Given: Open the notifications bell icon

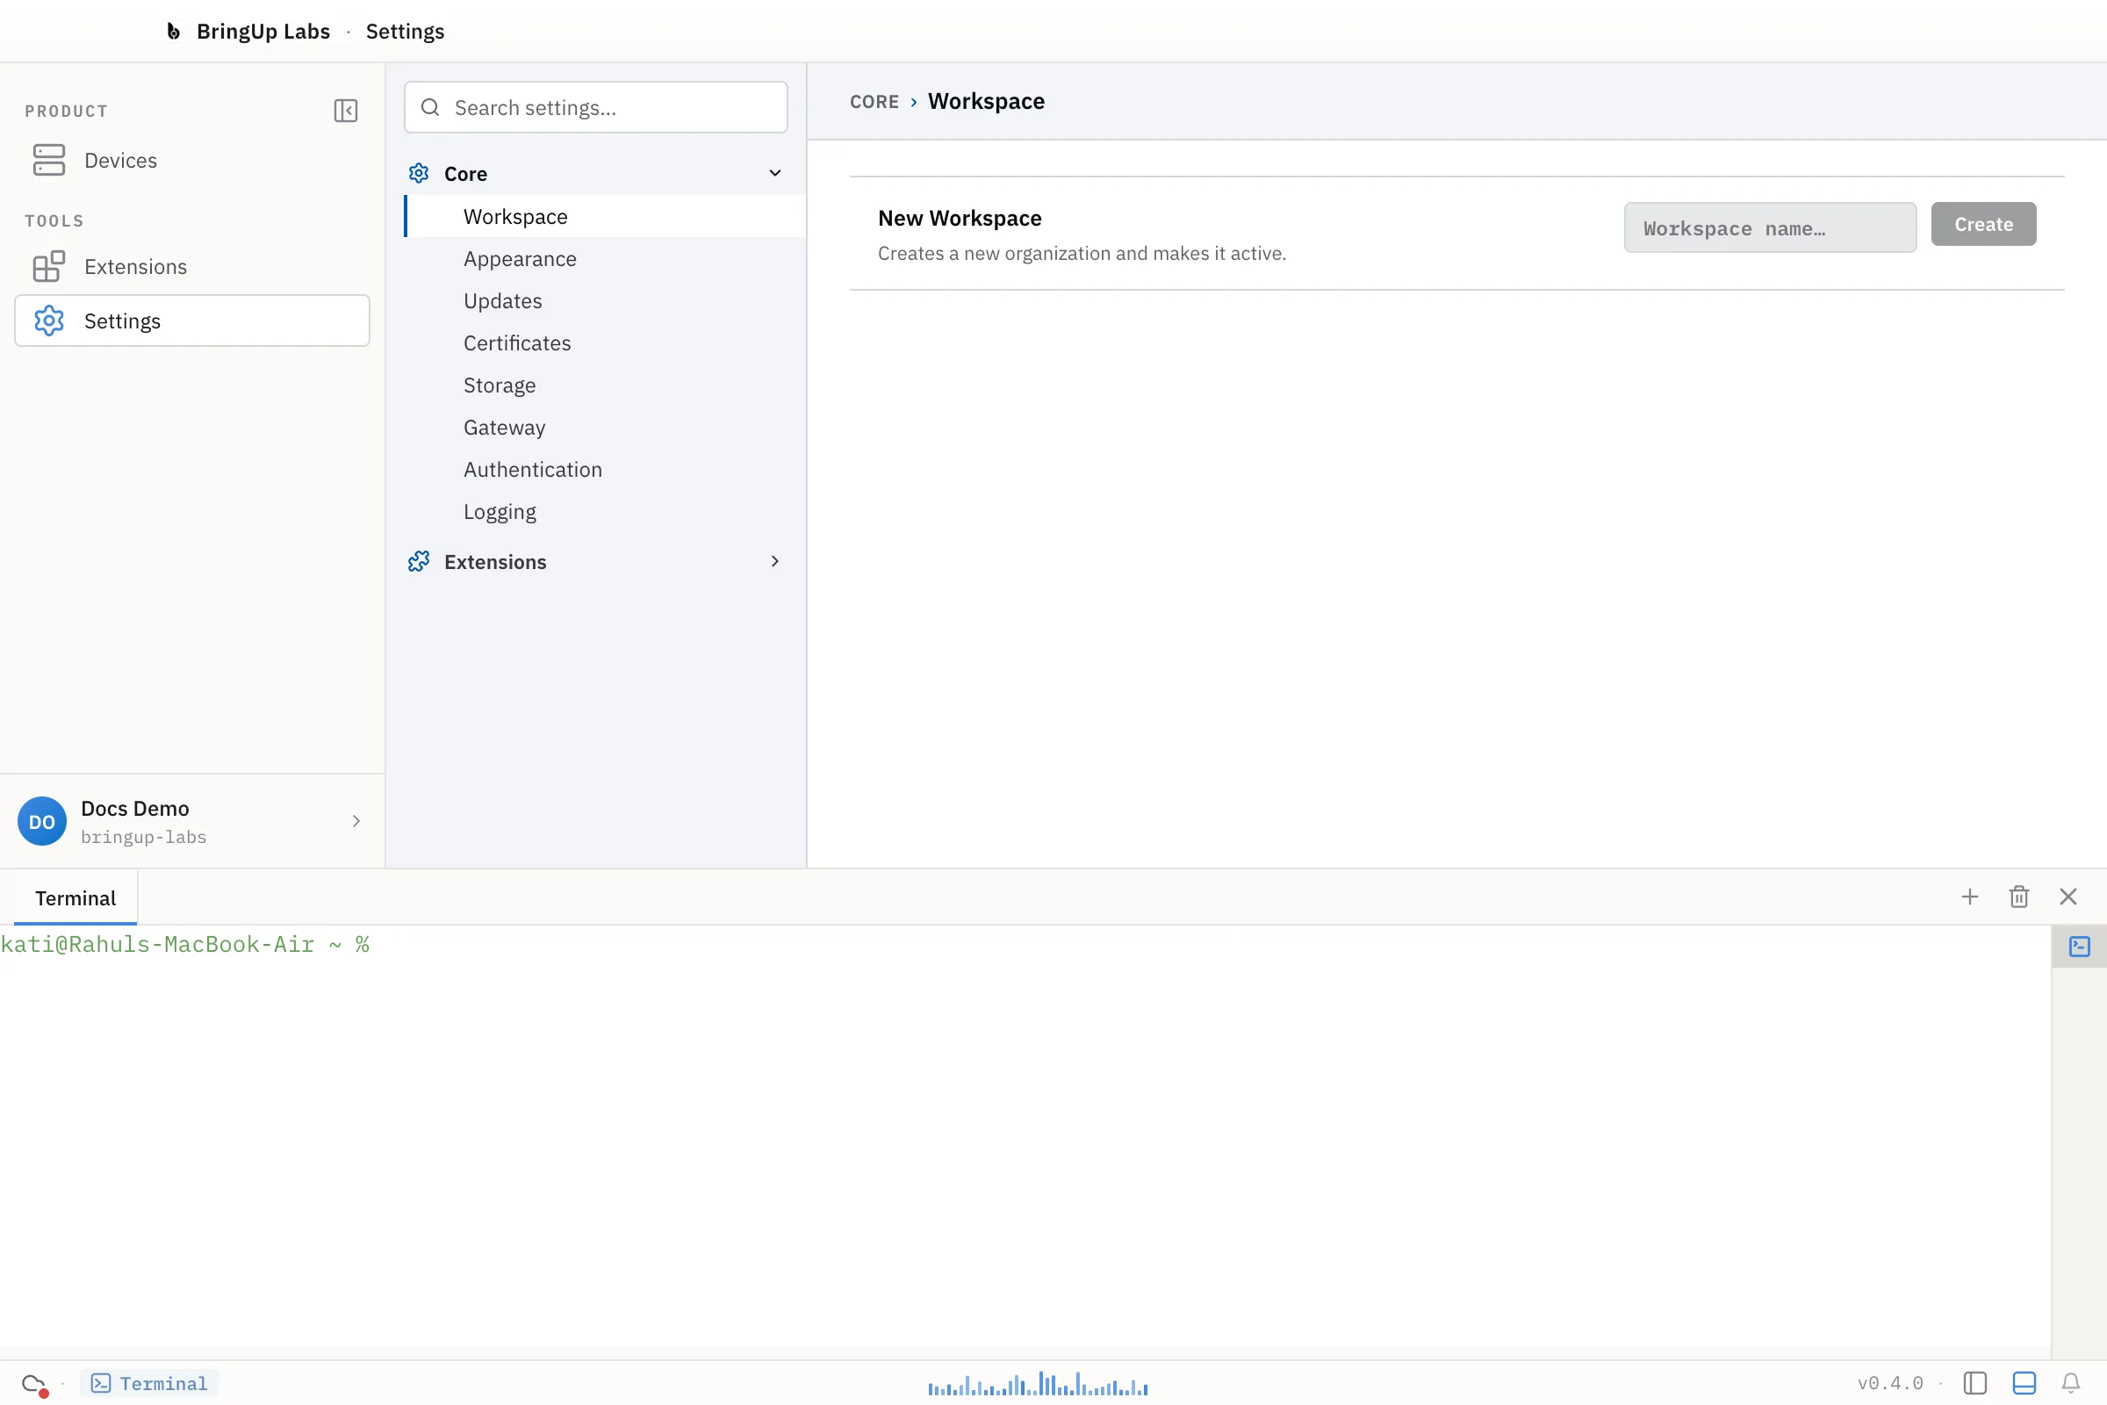Looking at the screenshot, I should click(x=2070, y=1382).
